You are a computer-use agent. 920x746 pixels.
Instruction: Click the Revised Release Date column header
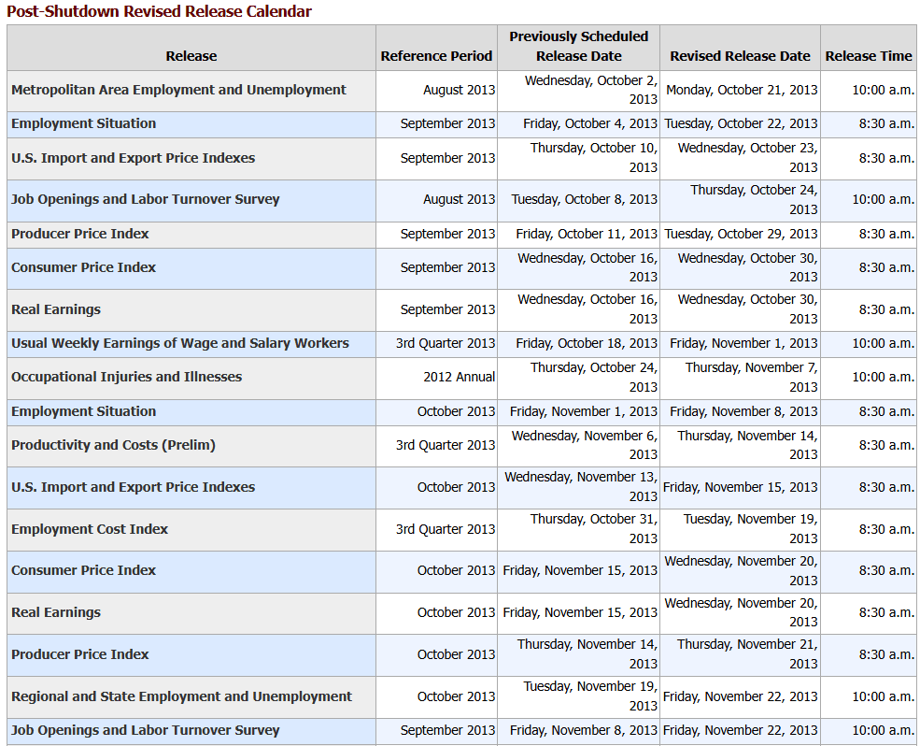(x=740, y=56)
